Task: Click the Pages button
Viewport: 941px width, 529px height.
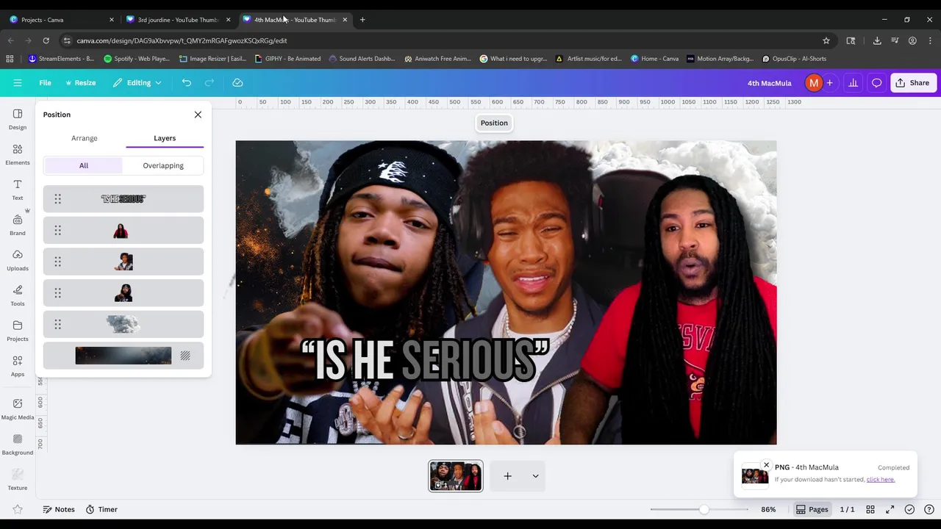Action: click(812, 509)
